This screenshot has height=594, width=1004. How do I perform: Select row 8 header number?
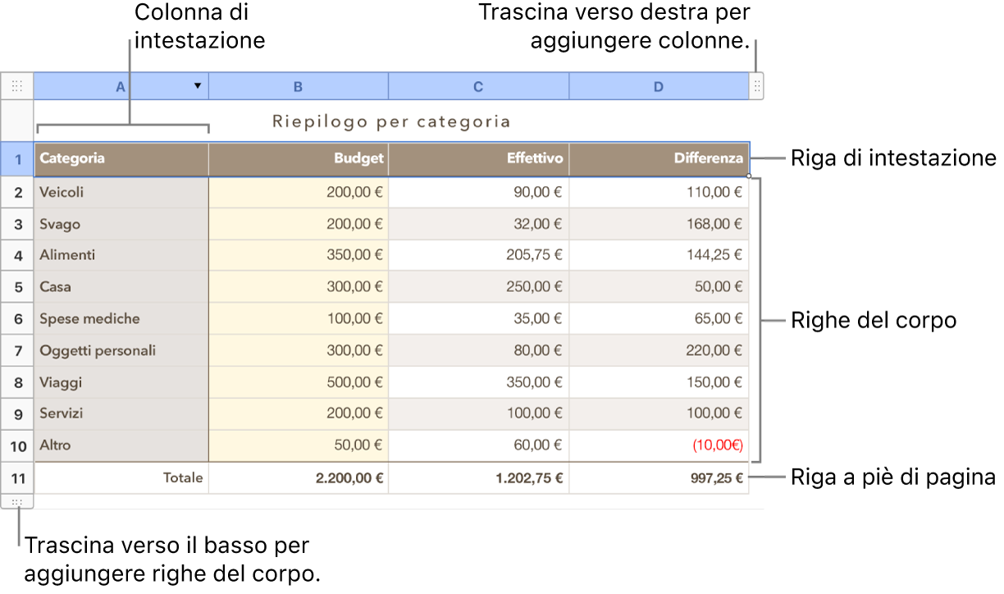17,382
